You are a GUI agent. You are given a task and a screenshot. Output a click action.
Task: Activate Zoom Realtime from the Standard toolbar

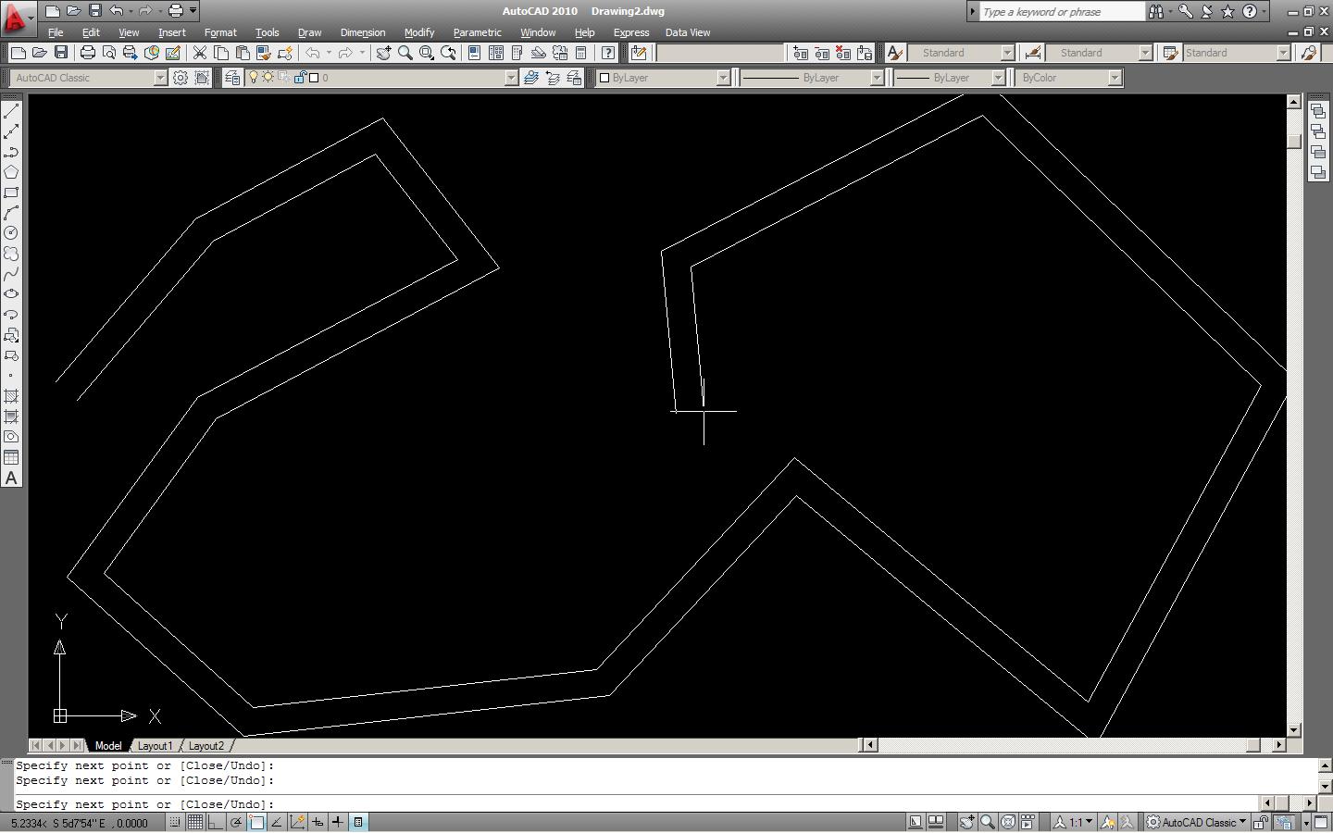pyautogui.click(x=405, y=53)
